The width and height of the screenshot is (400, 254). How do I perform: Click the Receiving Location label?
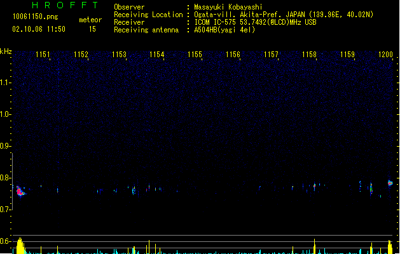tap(148, 15)
